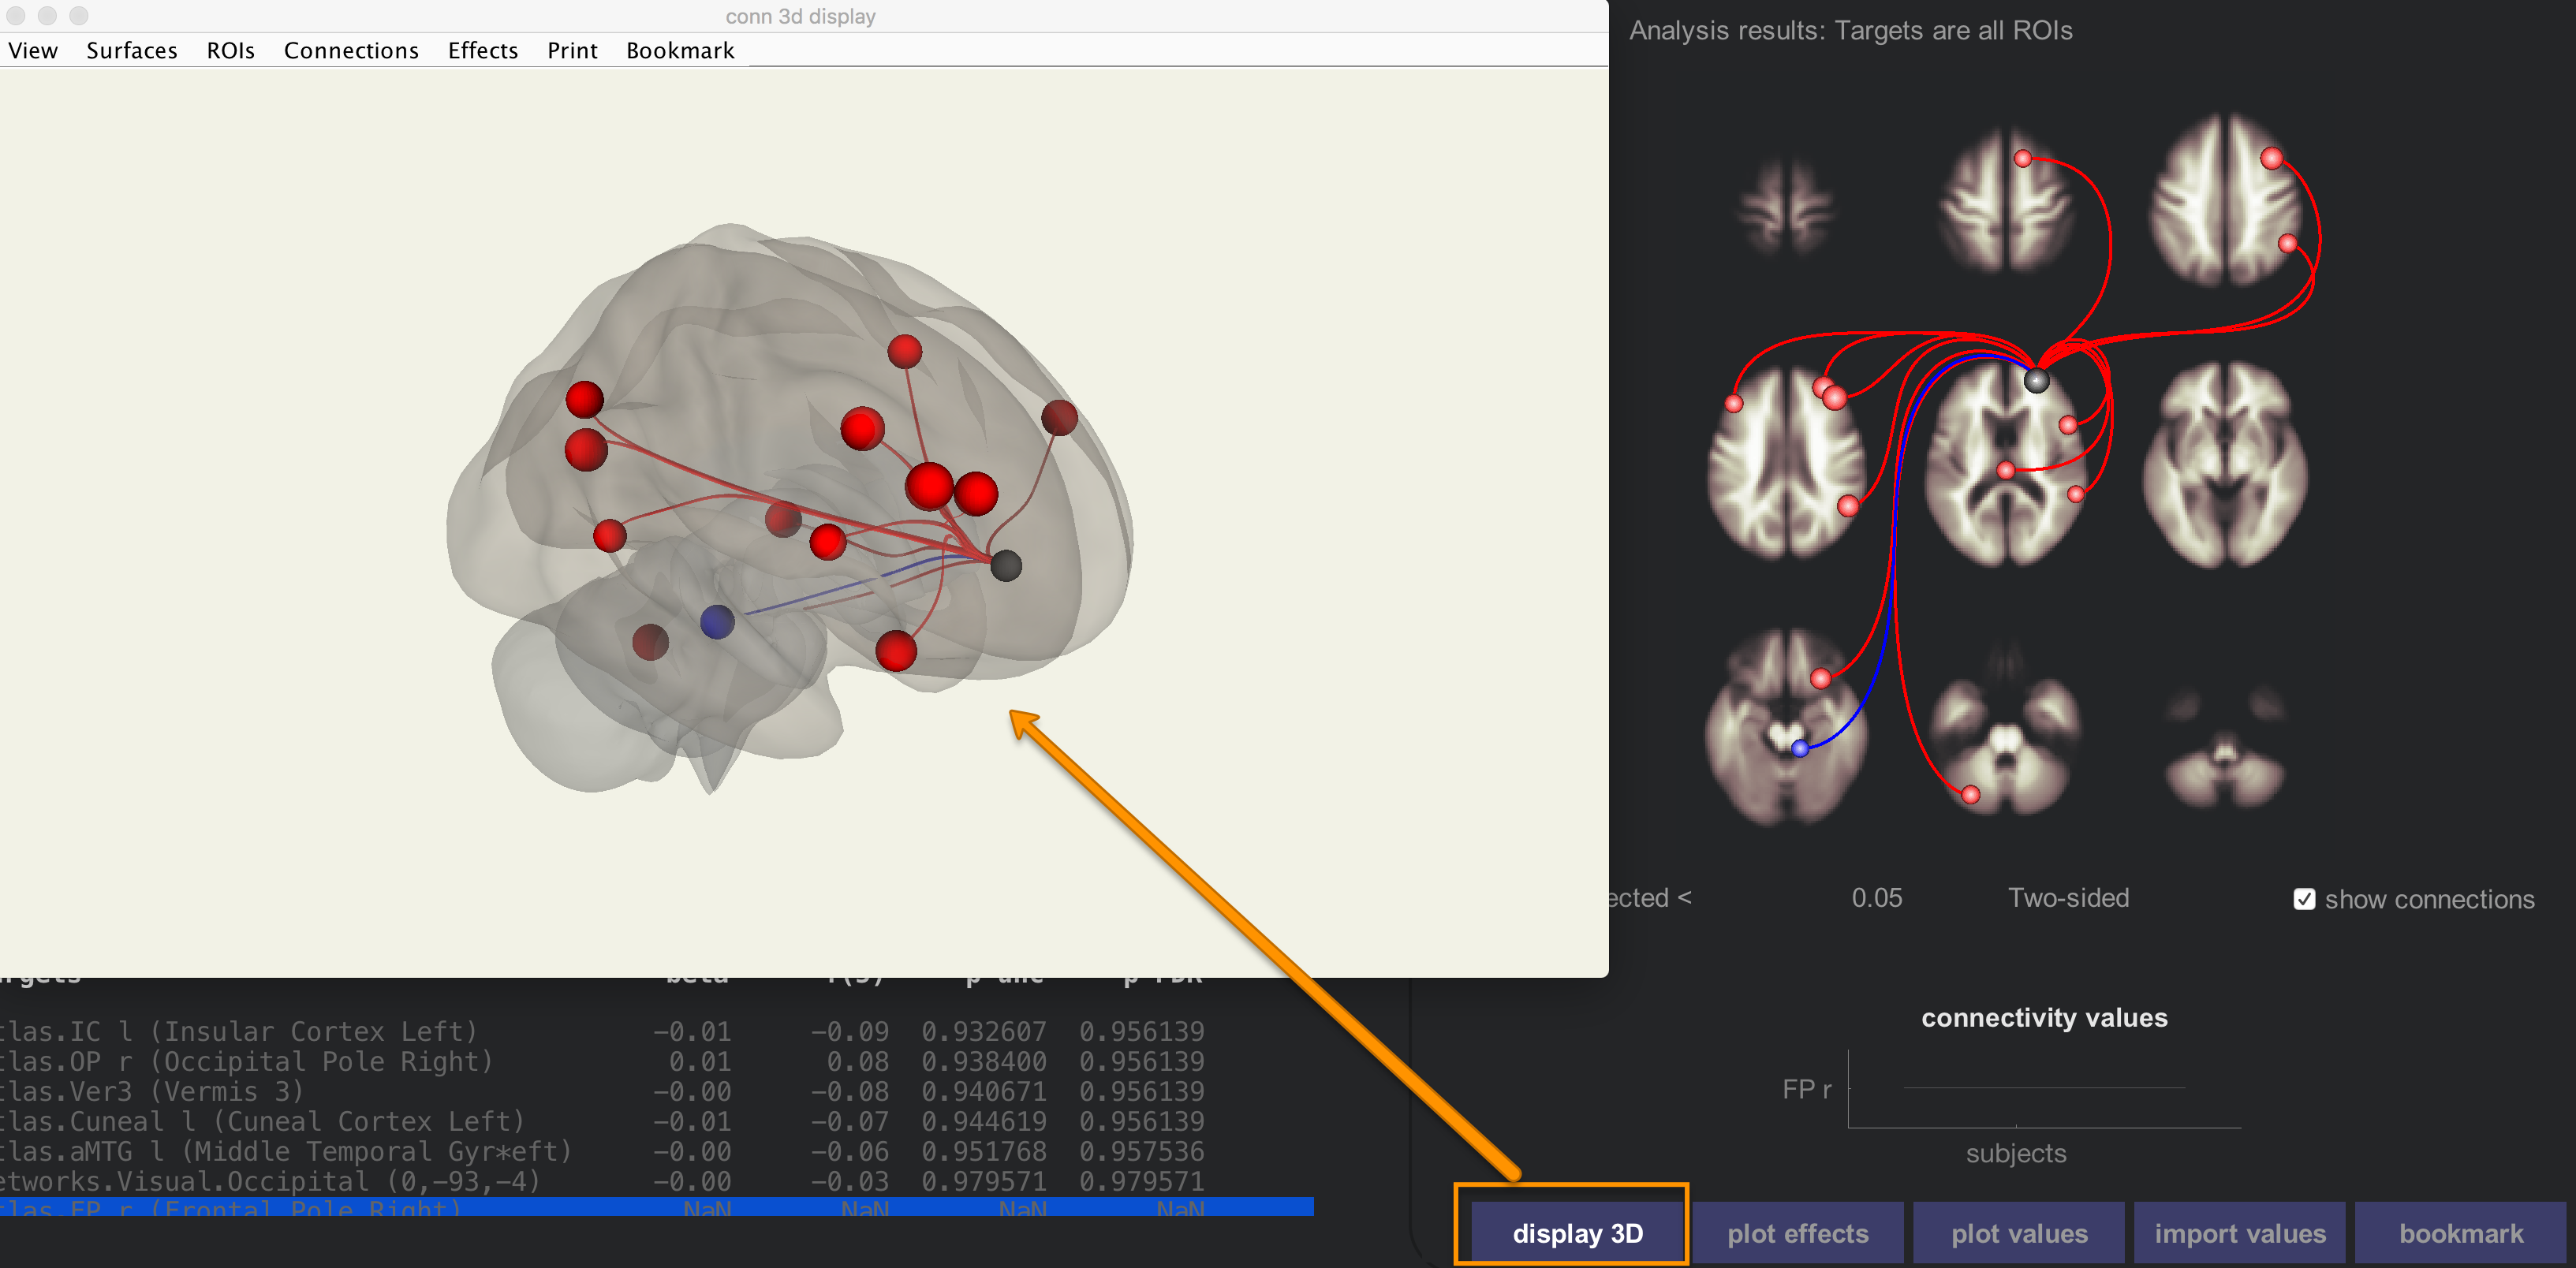Click the import values button
The image size is (2576, 1268).
[2240, 1233]
